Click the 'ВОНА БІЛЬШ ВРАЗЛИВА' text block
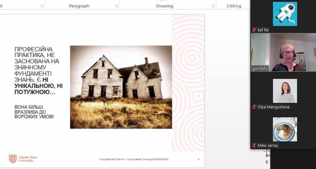The image size is (316, 169). (34, 112)
